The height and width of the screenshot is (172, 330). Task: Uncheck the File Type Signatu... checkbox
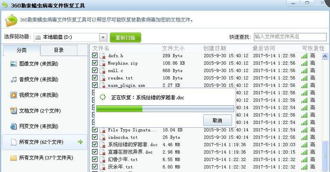(x=95, y=129)
